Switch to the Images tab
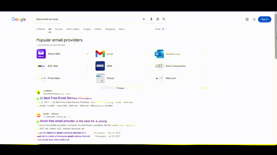Viewport: 277px width, 155px height. point(87,29)
